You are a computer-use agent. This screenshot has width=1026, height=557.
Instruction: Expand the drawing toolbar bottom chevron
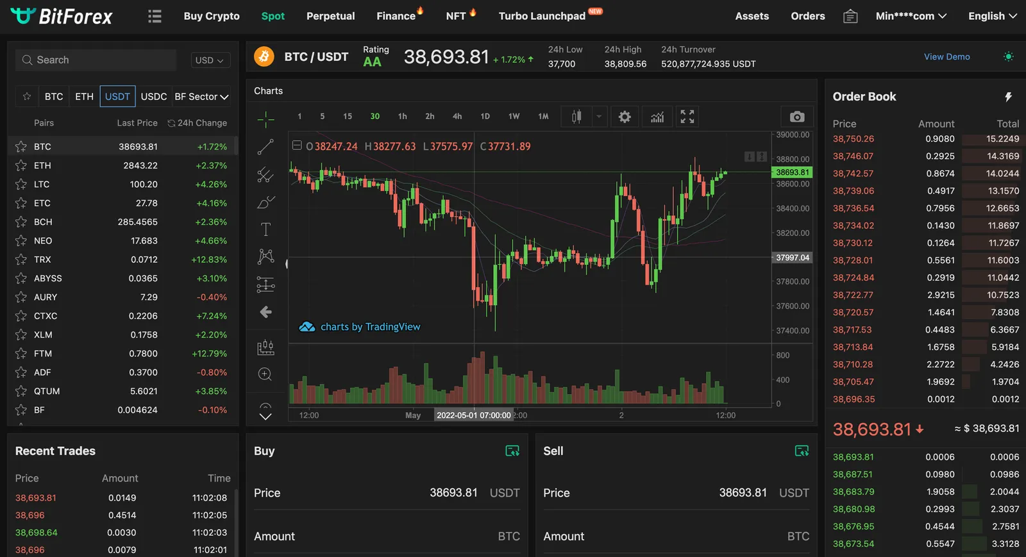[x=265, y=416]
